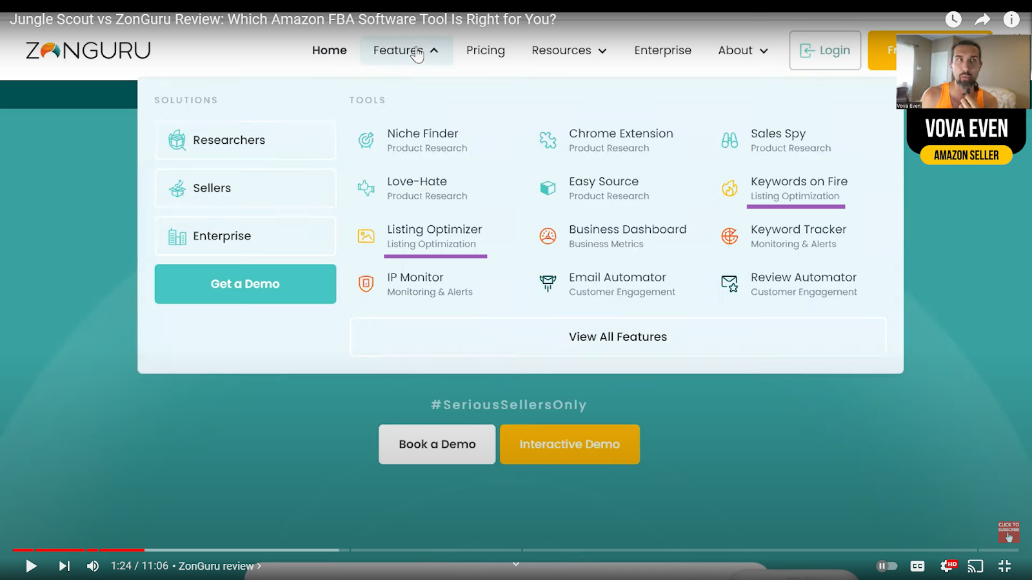Click the Sellers solution box icon

177,188
